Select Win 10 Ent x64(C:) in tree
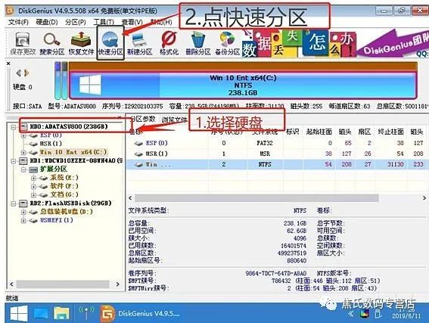The image size is (429, 323). coord(73,152)
